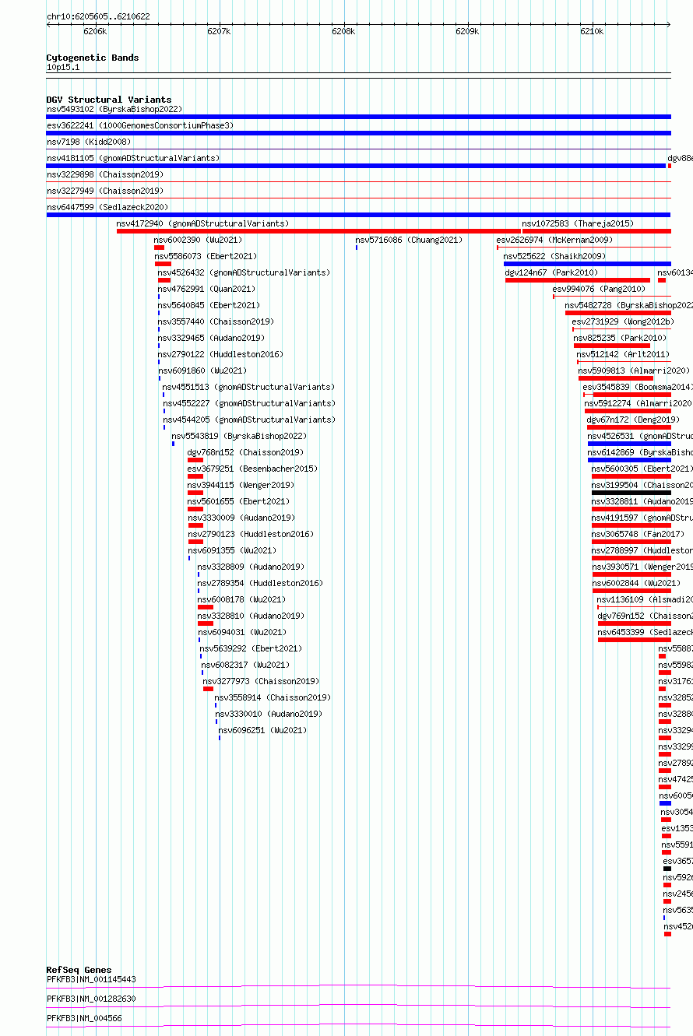Open esv2626974 (McKernan2009) label
The width and height of the screenshot is (693, 1036).
(554, 241)
